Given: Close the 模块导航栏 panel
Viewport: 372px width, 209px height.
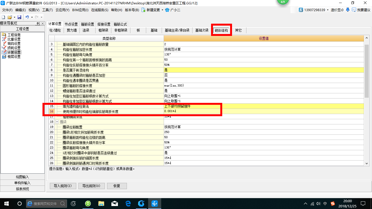Looking at the screenshot, I should tap(42, 24).
